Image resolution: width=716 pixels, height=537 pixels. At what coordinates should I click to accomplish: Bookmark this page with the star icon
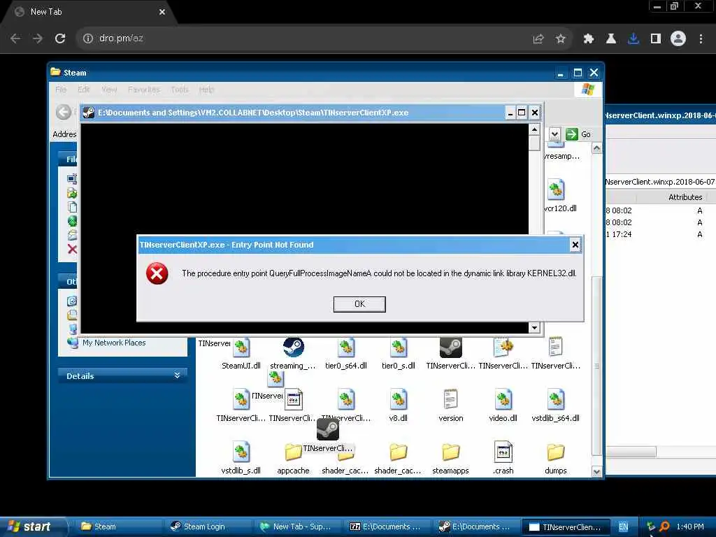tap(561, 39)
